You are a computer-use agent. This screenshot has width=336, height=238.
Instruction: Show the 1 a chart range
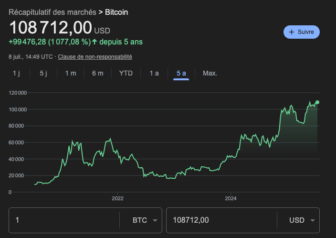coord(154,73)
